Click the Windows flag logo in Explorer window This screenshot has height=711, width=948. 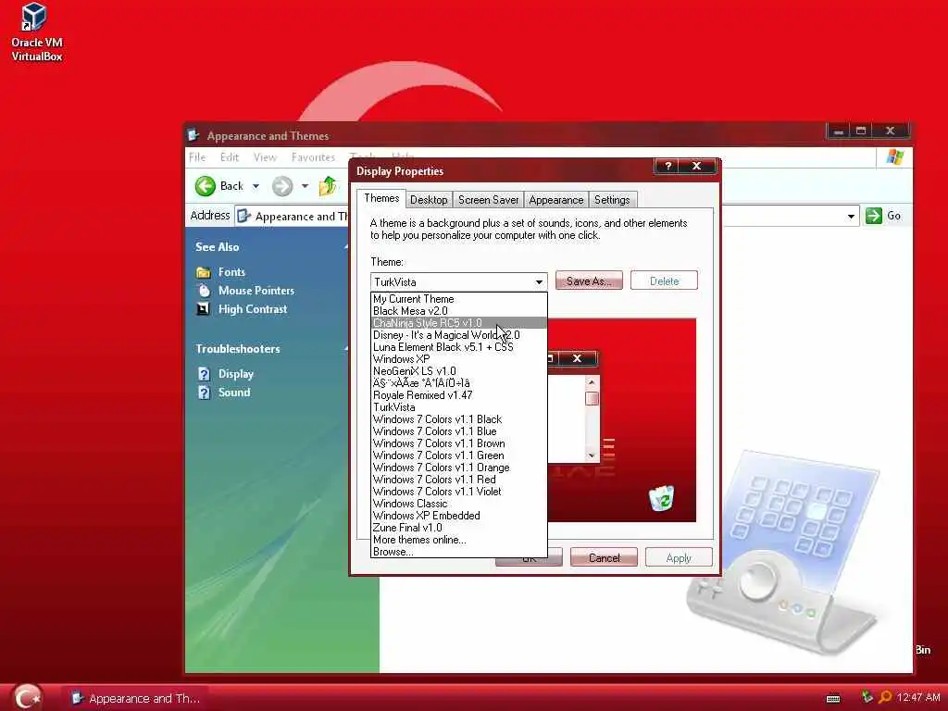pyautogui.click(x=895, y=157)
